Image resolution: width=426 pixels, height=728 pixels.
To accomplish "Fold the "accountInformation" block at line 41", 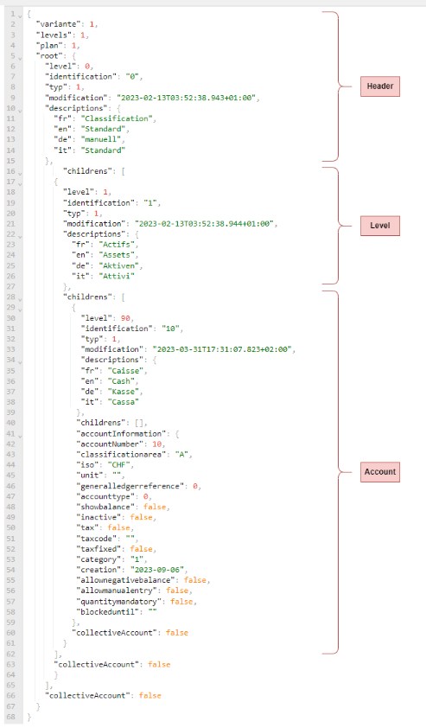I will coord(20,436).
